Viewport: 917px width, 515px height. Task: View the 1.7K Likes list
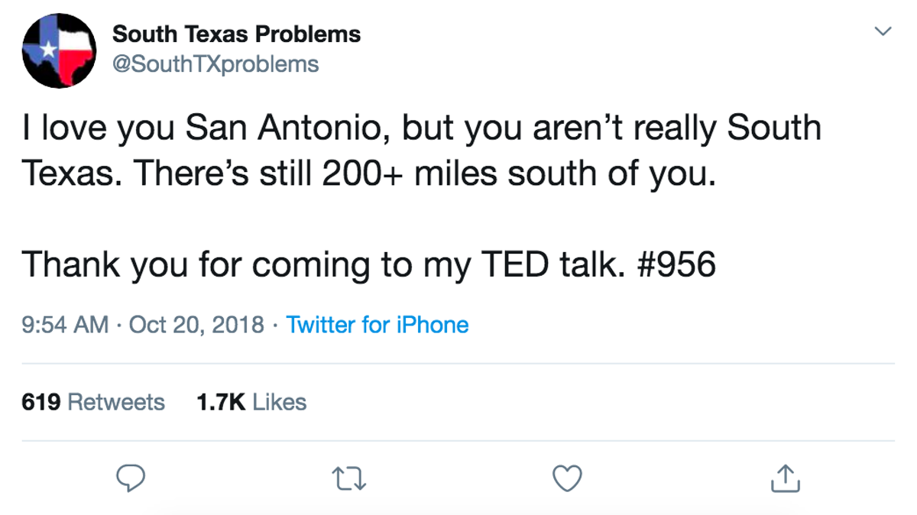point(251,402)
